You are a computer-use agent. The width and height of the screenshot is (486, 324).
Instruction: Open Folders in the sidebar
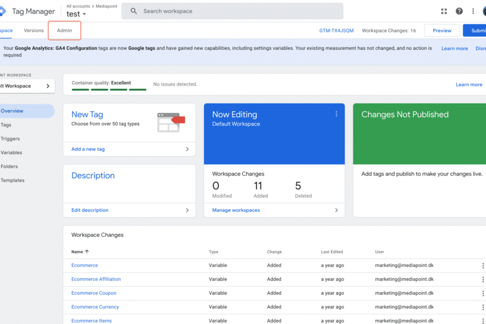(9, 166)
